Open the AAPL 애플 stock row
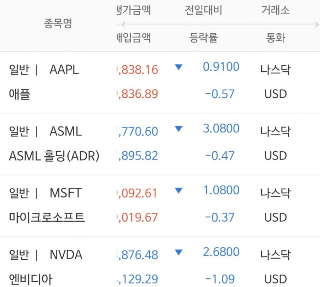The height and width of the screenshot is (287, 320). (160, 82)
